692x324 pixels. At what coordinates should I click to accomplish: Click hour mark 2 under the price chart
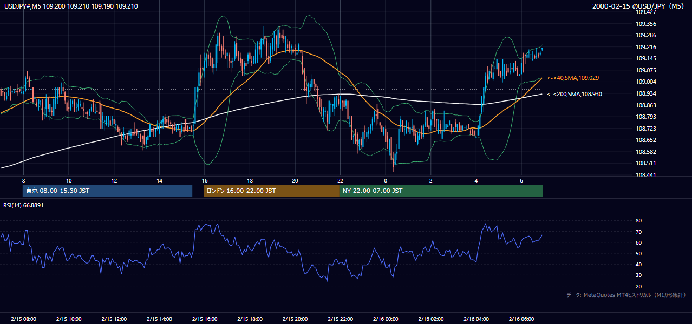point(430,180)
